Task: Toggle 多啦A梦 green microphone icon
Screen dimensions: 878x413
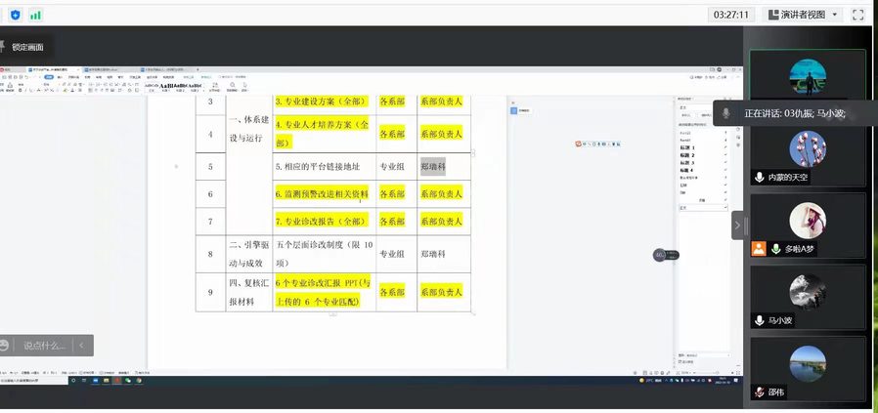Action: tap(775, 249)
